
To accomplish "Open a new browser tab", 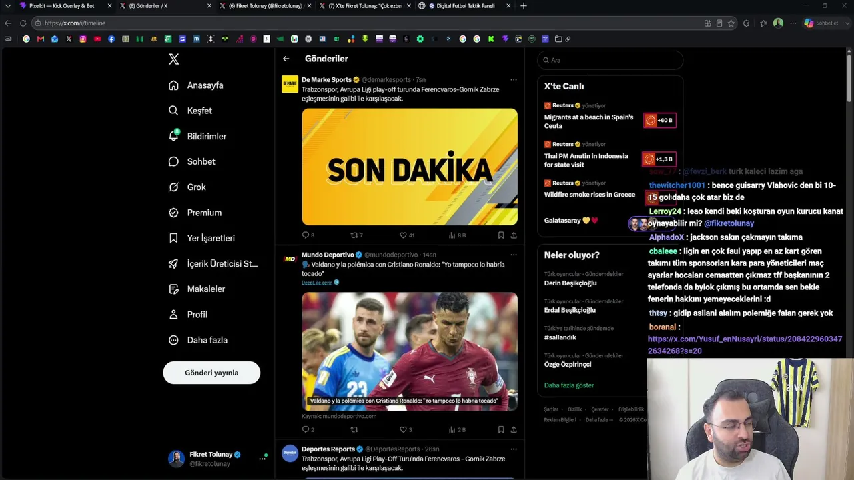I will [524, 6].
